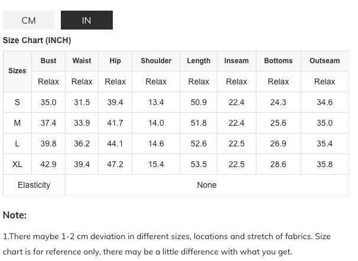Click the Inseam column header

pos(236,61)
